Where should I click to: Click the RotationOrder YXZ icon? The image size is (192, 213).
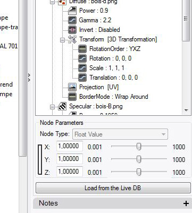pos(82,49)
